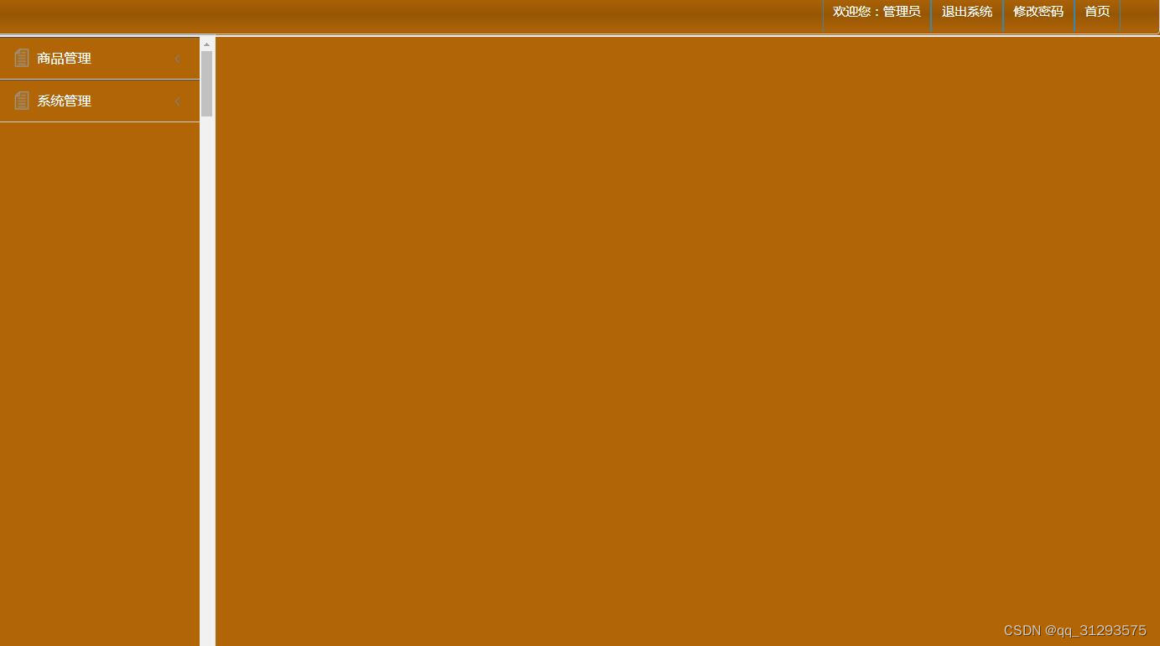Expand the 系统管理 chevron arrow
Viewport: 1160px width, 646px height.
[x=177, y=101]
